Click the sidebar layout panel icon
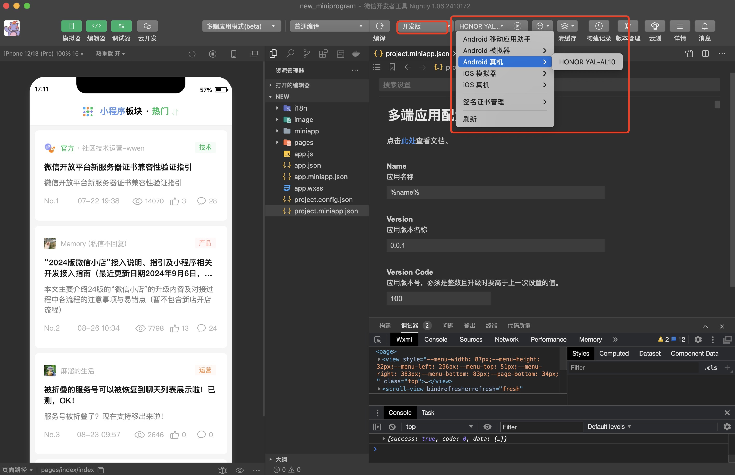This screenshot has height=475, width=735. click(x=340, y=54)
